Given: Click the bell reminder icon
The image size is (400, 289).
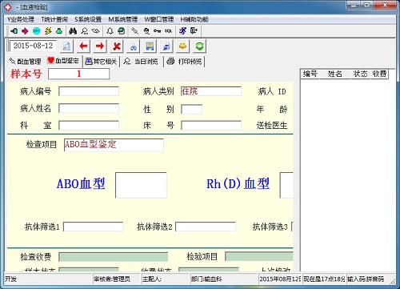Looking at the screenshot, I should [x=110, y=31].
